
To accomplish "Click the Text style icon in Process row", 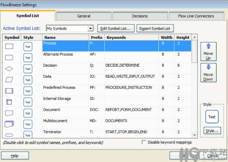I will tap(28, 47).
